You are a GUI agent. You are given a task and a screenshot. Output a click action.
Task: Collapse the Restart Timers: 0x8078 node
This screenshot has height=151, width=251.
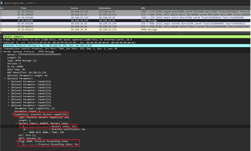pos(16,123)
